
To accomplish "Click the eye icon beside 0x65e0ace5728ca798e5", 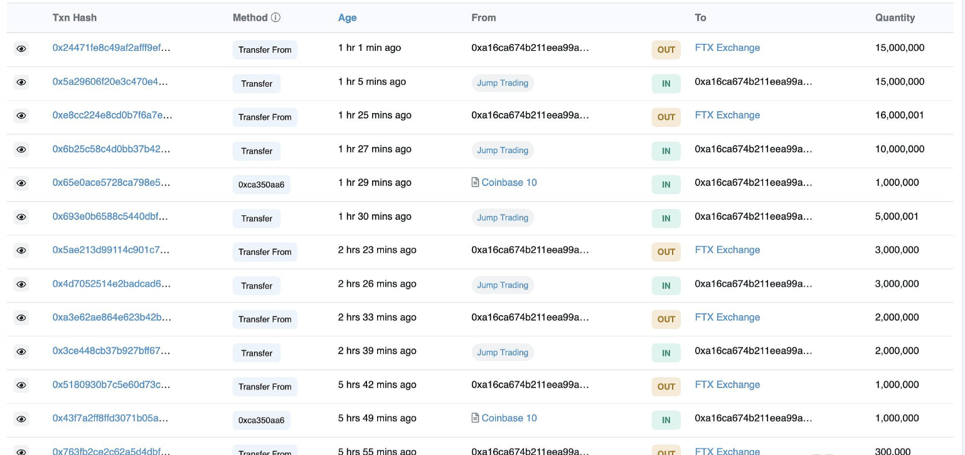I will coord(21,183).
